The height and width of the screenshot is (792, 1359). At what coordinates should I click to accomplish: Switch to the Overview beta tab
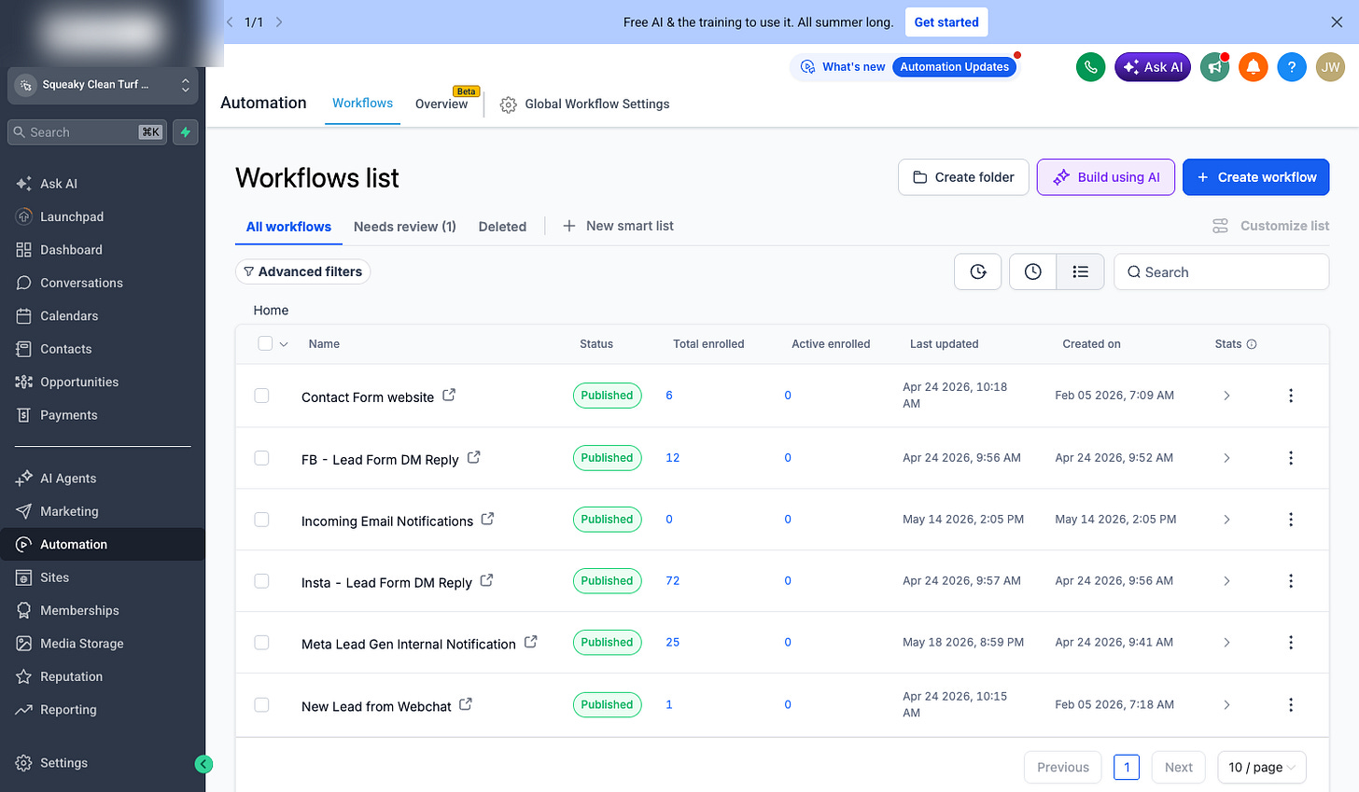[441, 104]
